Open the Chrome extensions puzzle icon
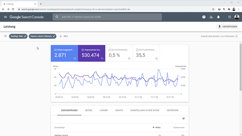This screenshot has height=136, width=242. click(x=229, y=9)
